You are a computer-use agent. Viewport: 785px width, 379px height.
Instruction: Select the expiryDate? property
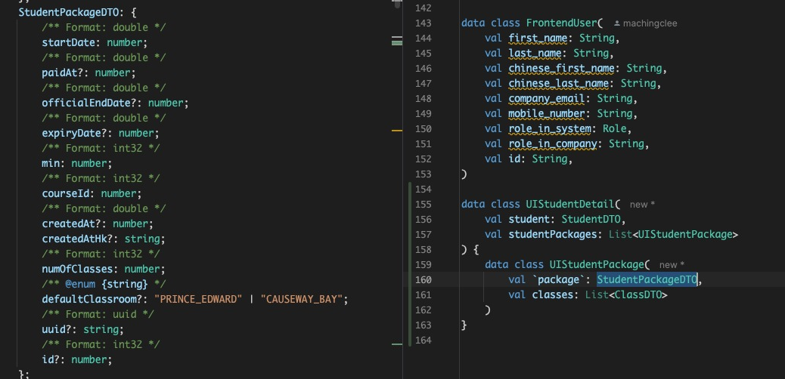(74, 133)
